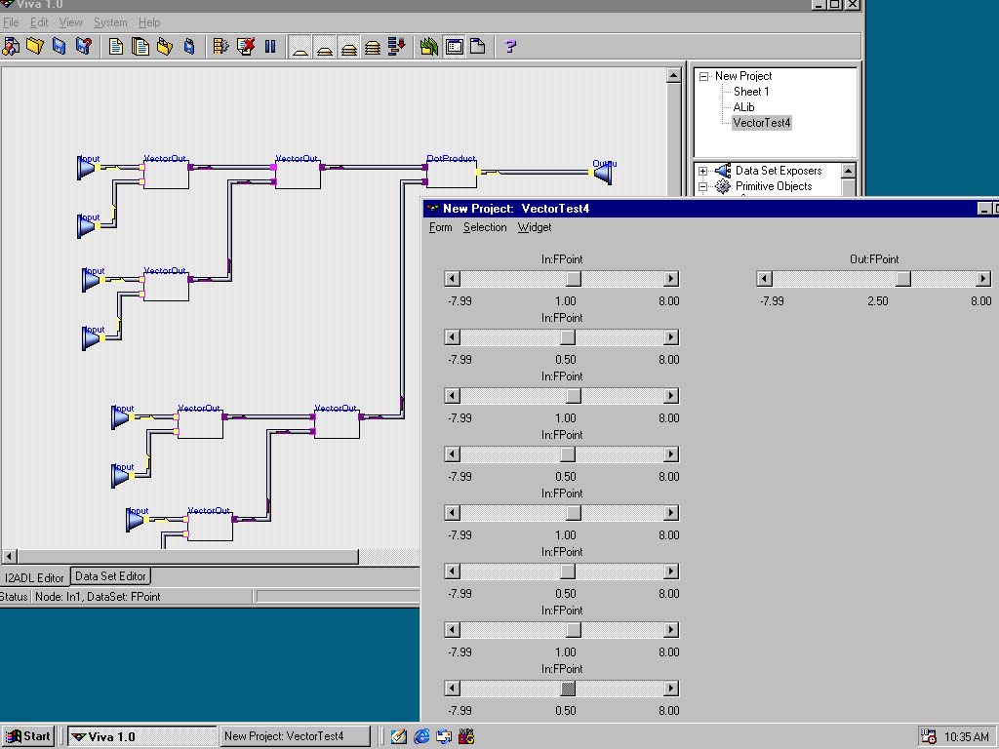
Task: Select Sheet 1 in the project tree
Action: point(751,92)
